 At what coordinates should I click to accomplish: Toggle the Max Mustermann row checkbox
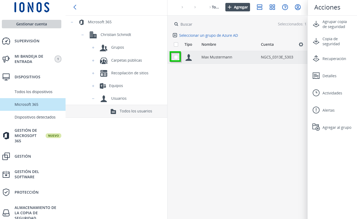[x=176, y=57]
